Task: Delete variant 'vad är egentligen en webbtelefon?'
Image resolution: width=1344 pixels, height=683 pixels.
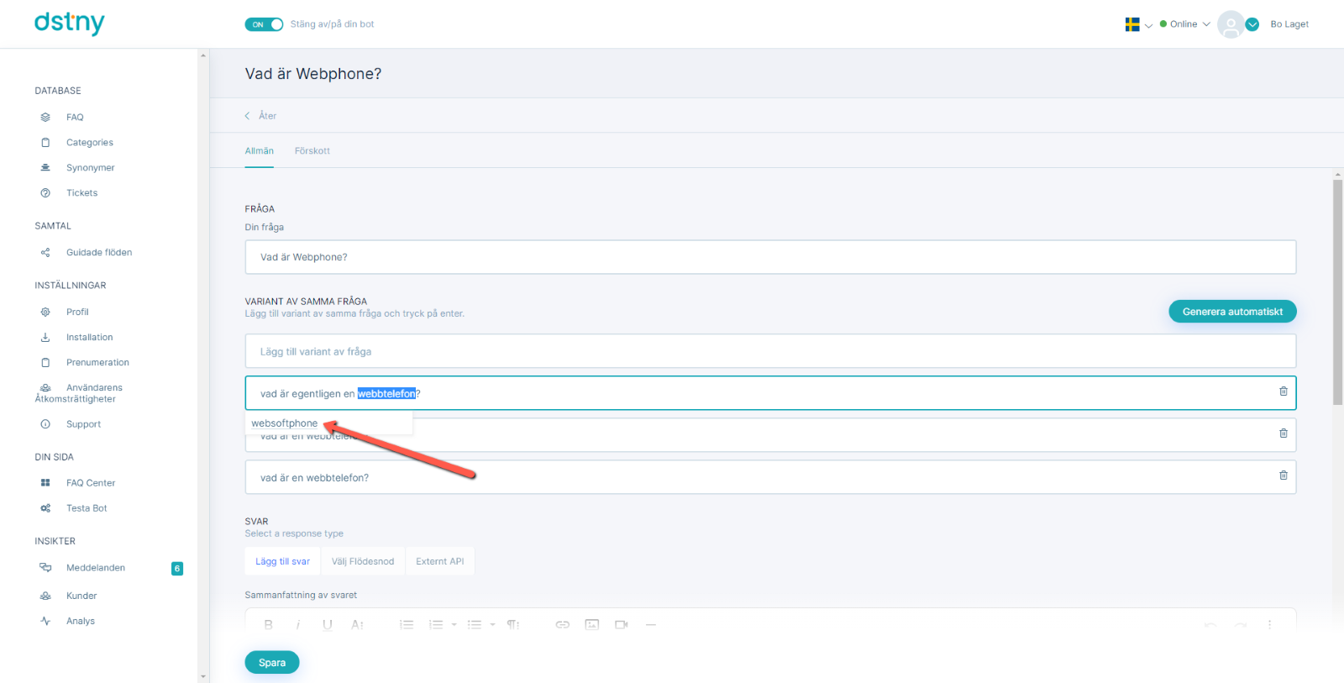Action: (1283, 391)
